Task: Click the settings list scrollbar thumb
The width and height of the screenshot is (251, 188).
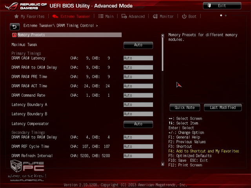Action: (x=163, y=54)
